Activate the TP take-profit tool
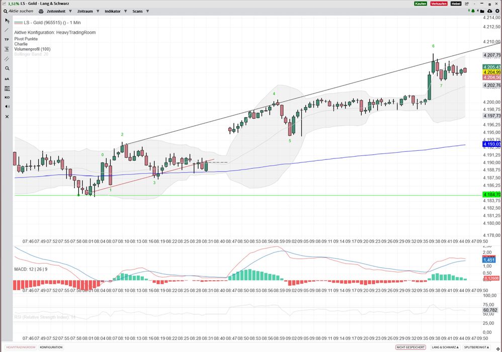This screenshot has height=352, width=502. click(7, 39)
